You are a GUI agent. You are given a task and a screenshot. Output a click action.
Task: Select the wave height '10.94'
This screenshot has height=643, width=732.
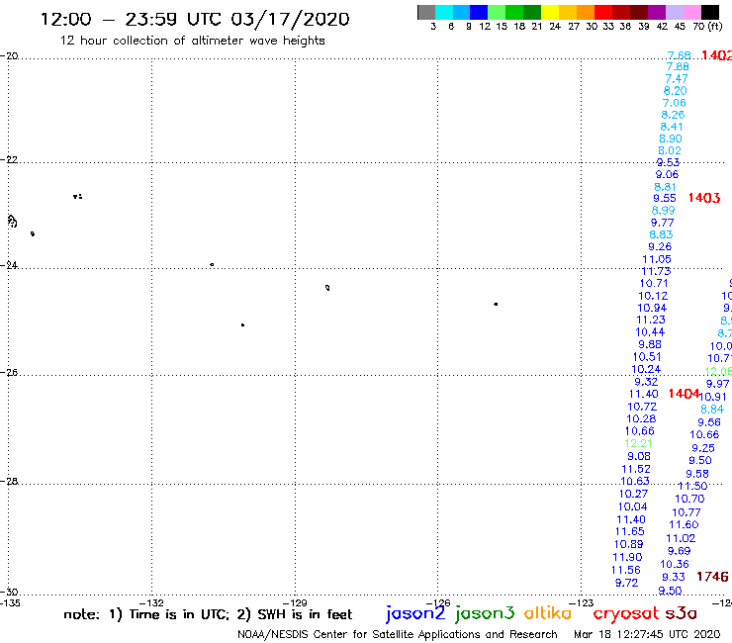coord(652,308)
